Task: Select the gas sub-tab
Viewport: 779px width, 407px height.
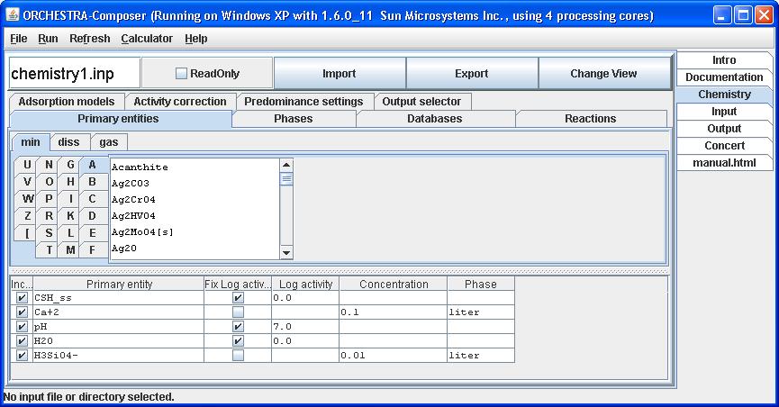Action: 109,142
